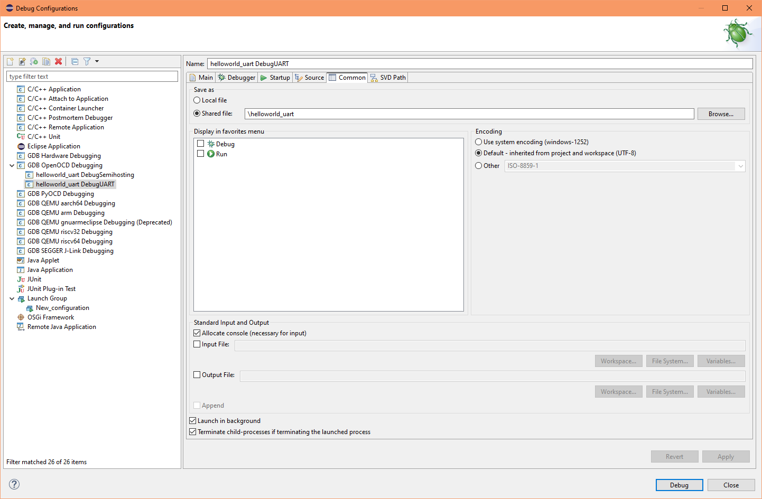
Task: Select Use system encoding radio button
Action: point(479,142)
